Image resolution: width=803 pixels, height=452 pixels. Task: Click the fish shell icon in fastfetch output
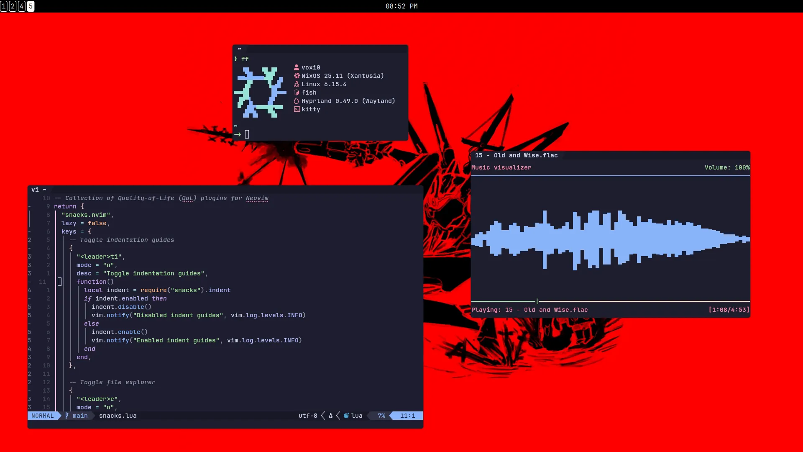[297, 92]
